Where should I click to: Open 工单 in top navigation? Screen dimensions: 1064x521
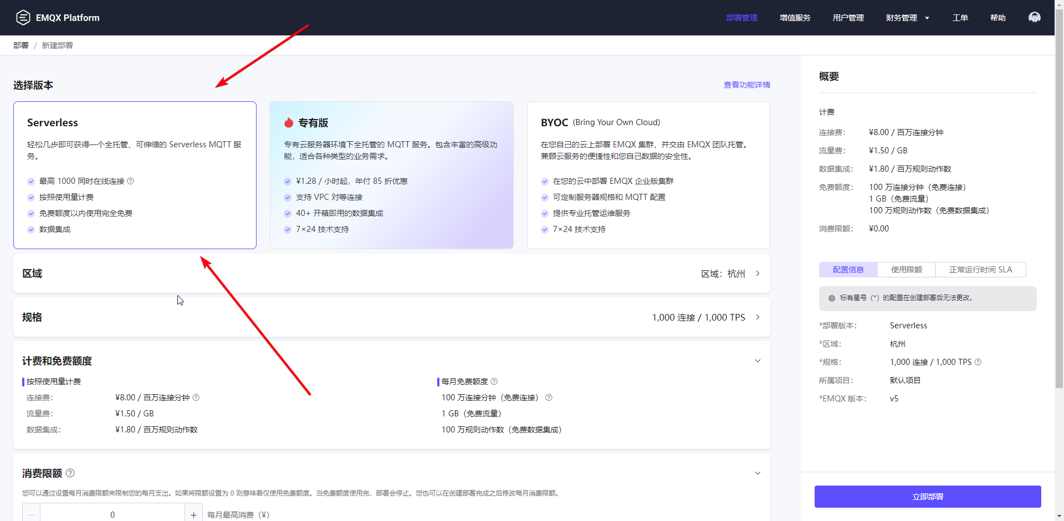pyautogui.click(x=960, y=18)
